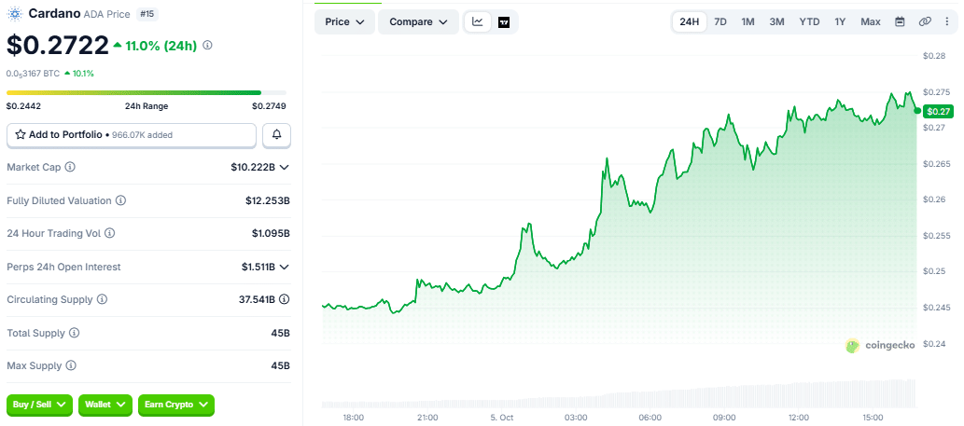Click the volume bars under the chart
This screenshot has width=964, height=426.
pyautogui.click(x=619, y=394)
